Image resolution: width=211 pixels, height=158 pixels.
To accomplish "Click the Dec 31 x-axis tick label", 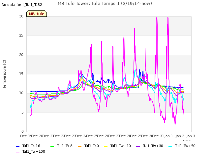I will pyautogui.click(x=158, y=136).
